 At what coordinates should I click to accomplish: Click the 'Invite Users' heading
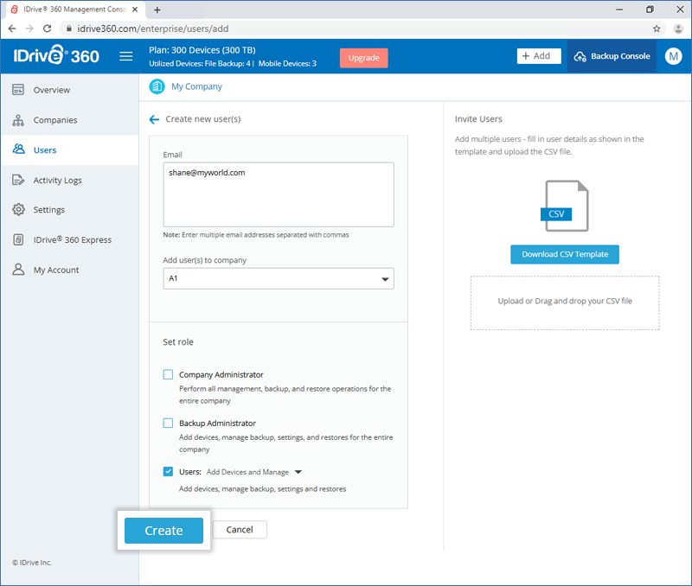click(478, 119)
